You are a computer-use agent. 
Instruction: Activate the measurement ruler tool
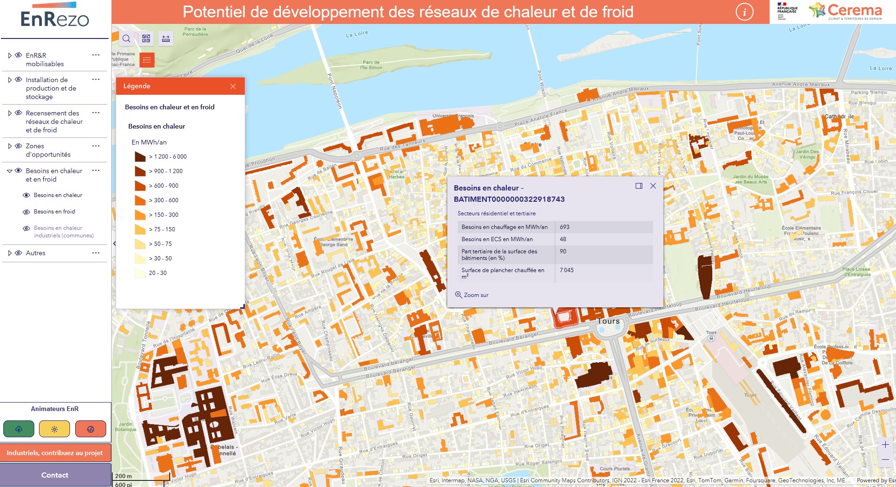[x=166, y=38]
